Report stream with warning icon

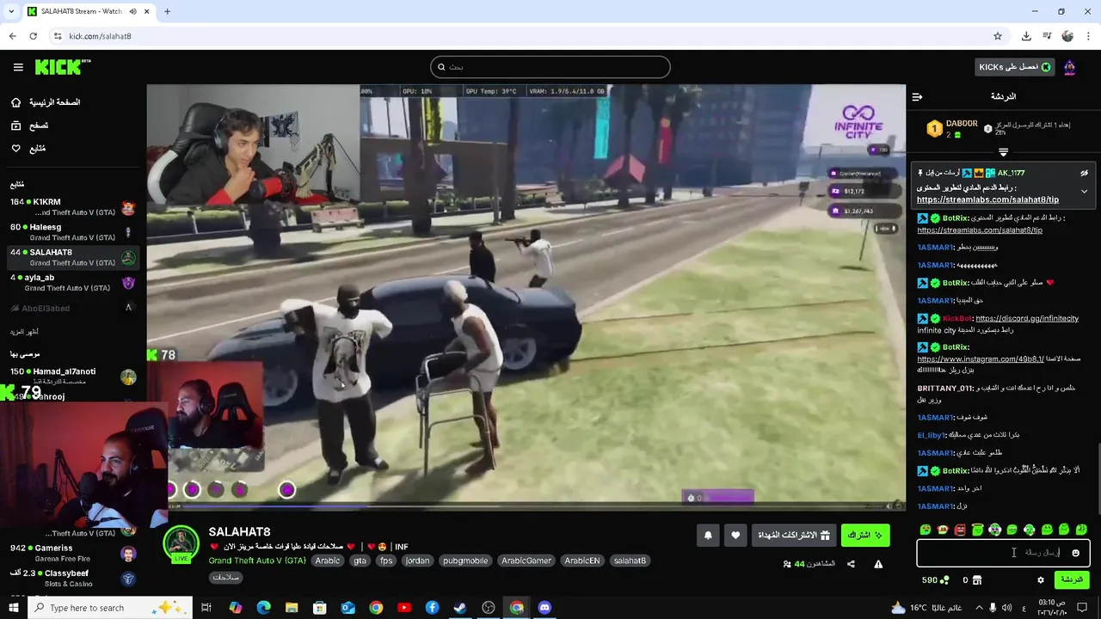pyautogui.click(x=878, y=564)
